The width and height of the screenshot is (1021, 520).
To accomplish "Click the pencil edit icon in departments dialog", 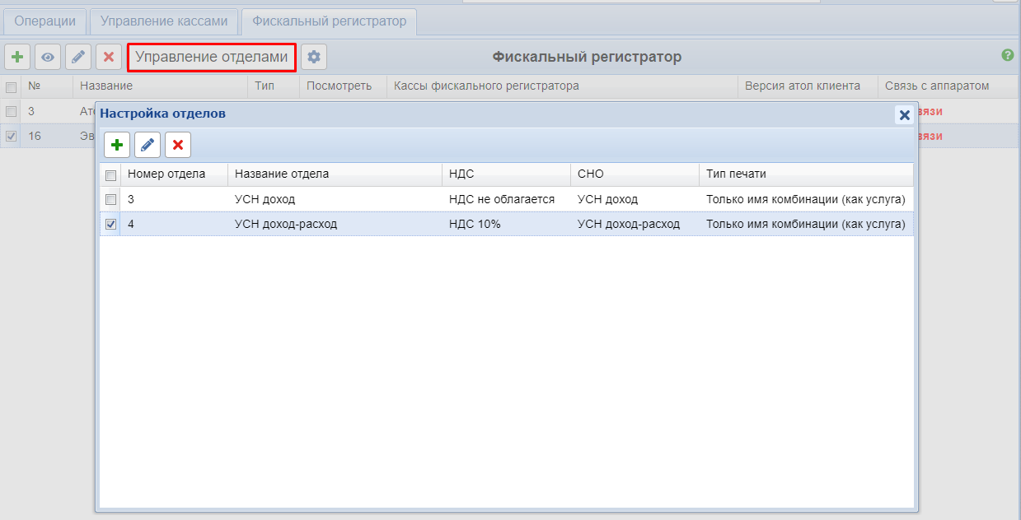I will pyautogui.click(x=148, y=146).
